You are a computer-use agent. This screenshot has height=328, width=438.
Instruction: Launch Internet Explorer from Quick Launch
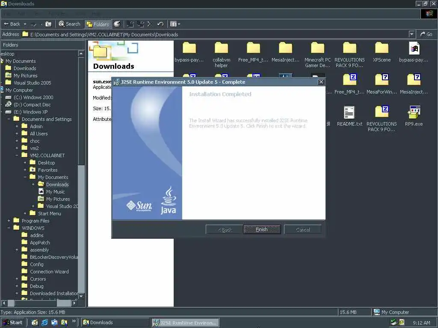point(44,322)
